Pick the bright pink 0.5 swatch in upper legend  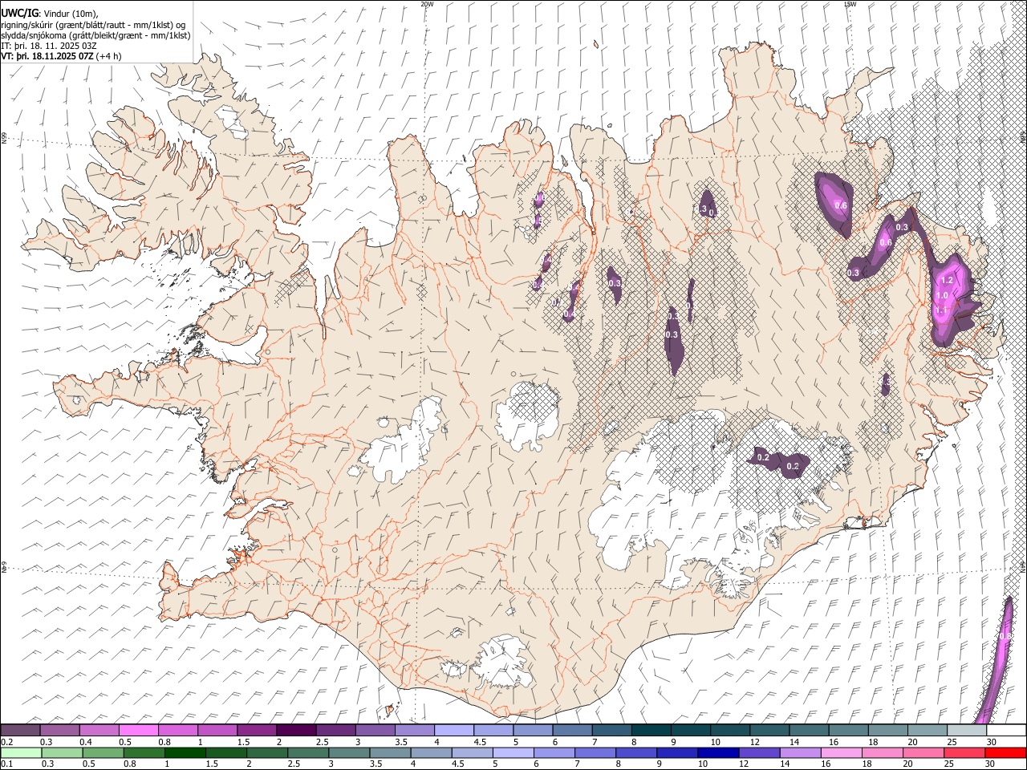tap(138, 731)
